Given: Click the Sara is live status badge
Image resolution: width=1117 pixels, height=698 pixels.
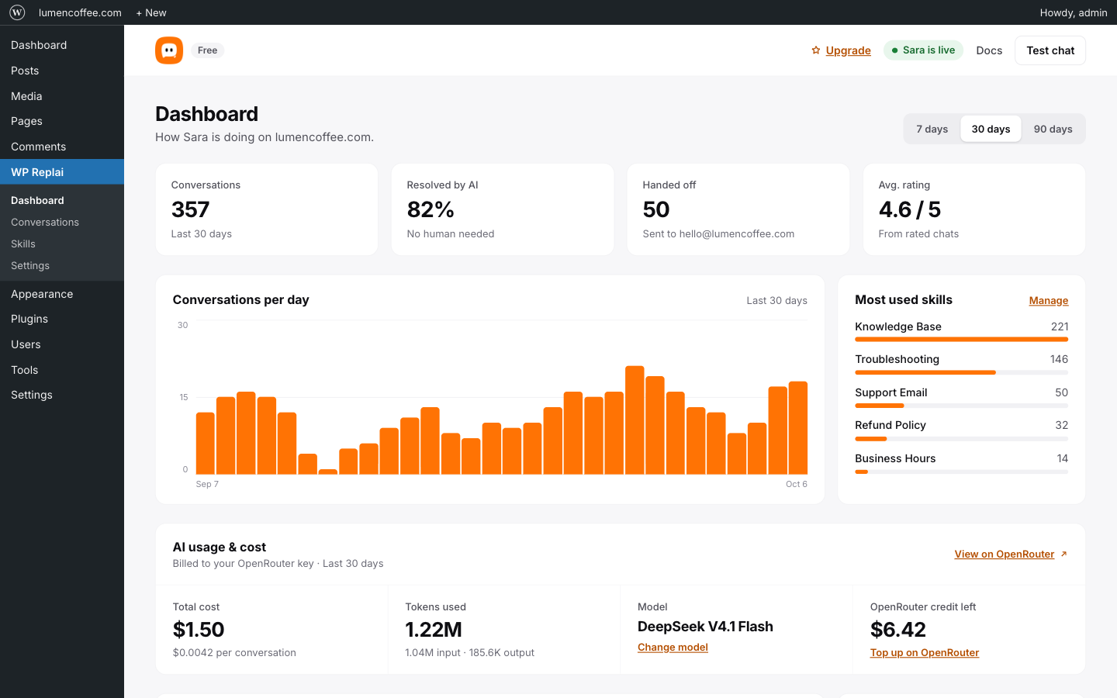Looking at the screenshot, I should [x=923, y=50].
